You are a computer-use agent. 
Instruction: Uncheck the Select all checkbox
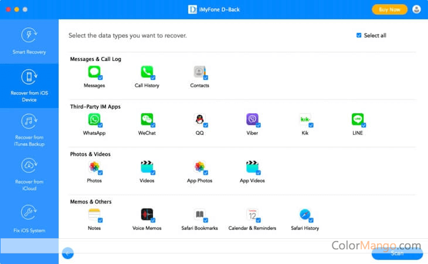359,35
